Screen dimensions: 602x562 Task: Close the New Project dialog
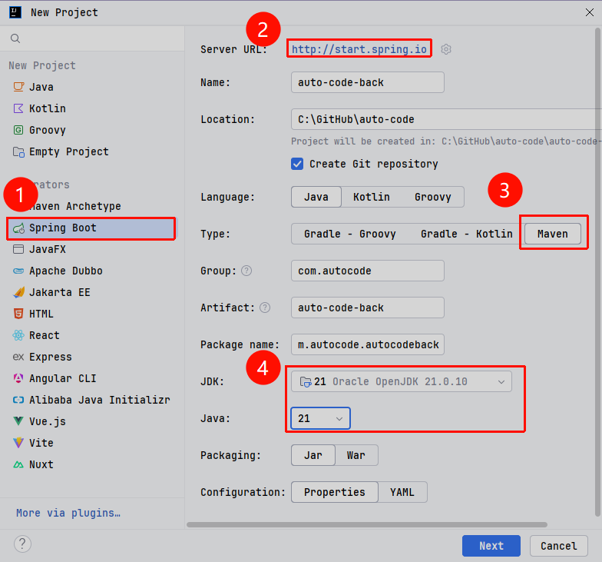[590, 12]
